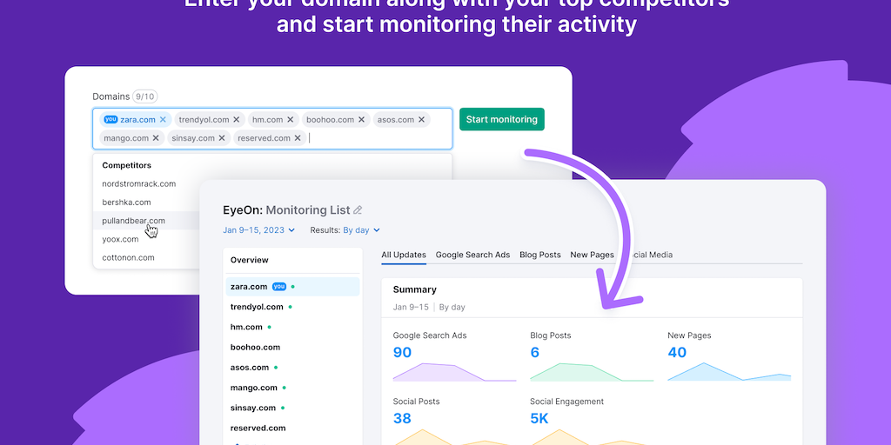Screen dimensions: 891x445
Task: Click the Google Search Ads purple chart
Action: point(454,372)
